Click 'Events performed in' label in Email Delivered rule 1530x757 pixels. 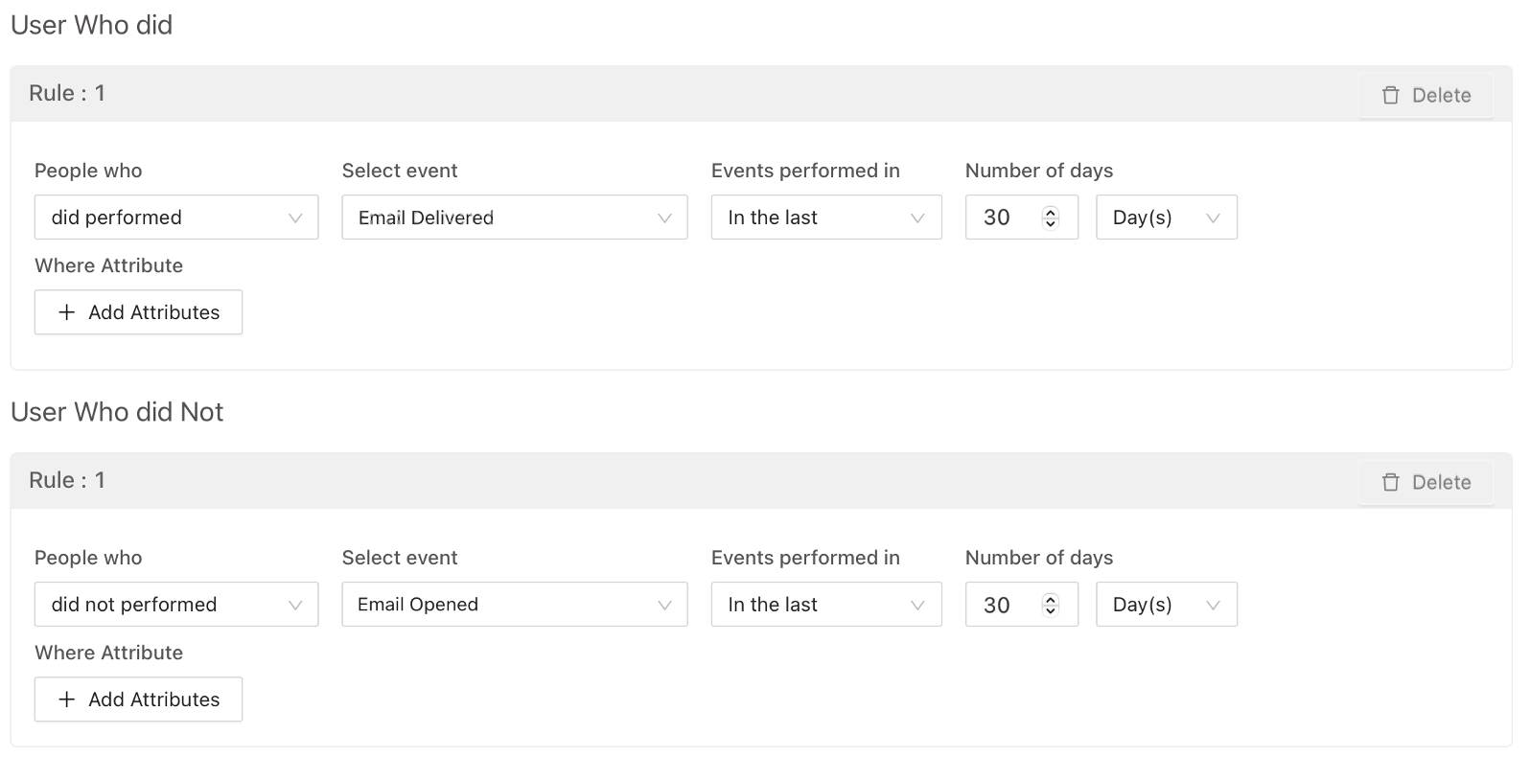click(x=805, y=171)
